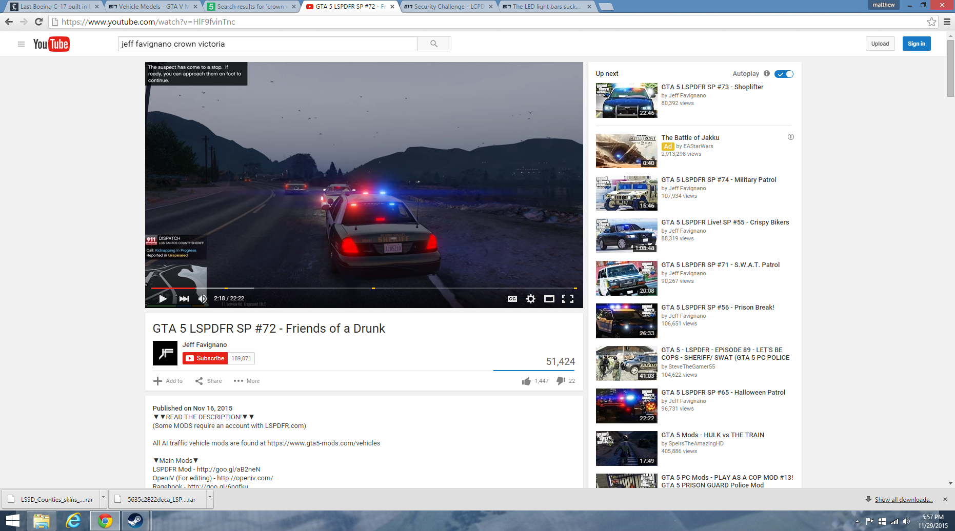Image resolution: width=955 pixels, height=531 pixels.
Task: Open The Battle of Jakku video title
Action: click(690, 138)
